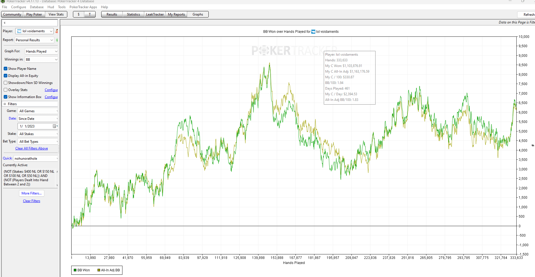The image size is (535, 277).
Task: Open the Database menu
Action: point(37,7)
